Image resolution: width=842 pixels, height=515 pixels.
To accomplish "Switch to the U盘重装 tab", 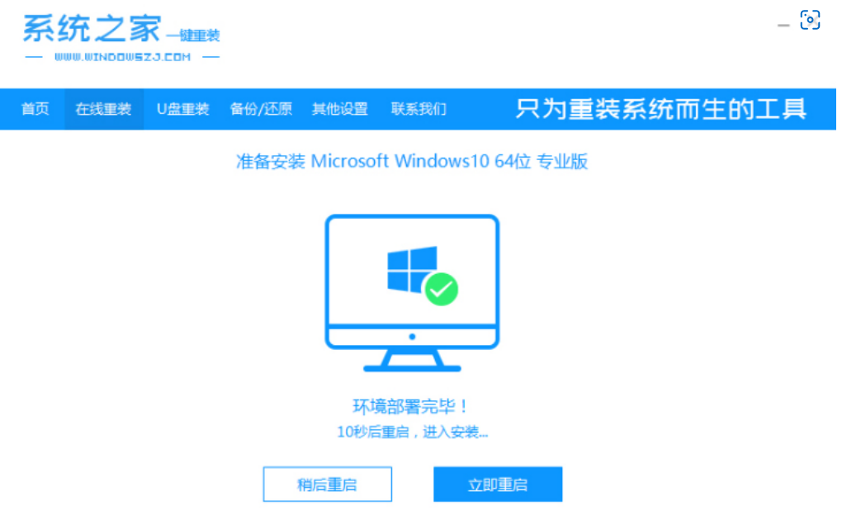I will (182, 109).
